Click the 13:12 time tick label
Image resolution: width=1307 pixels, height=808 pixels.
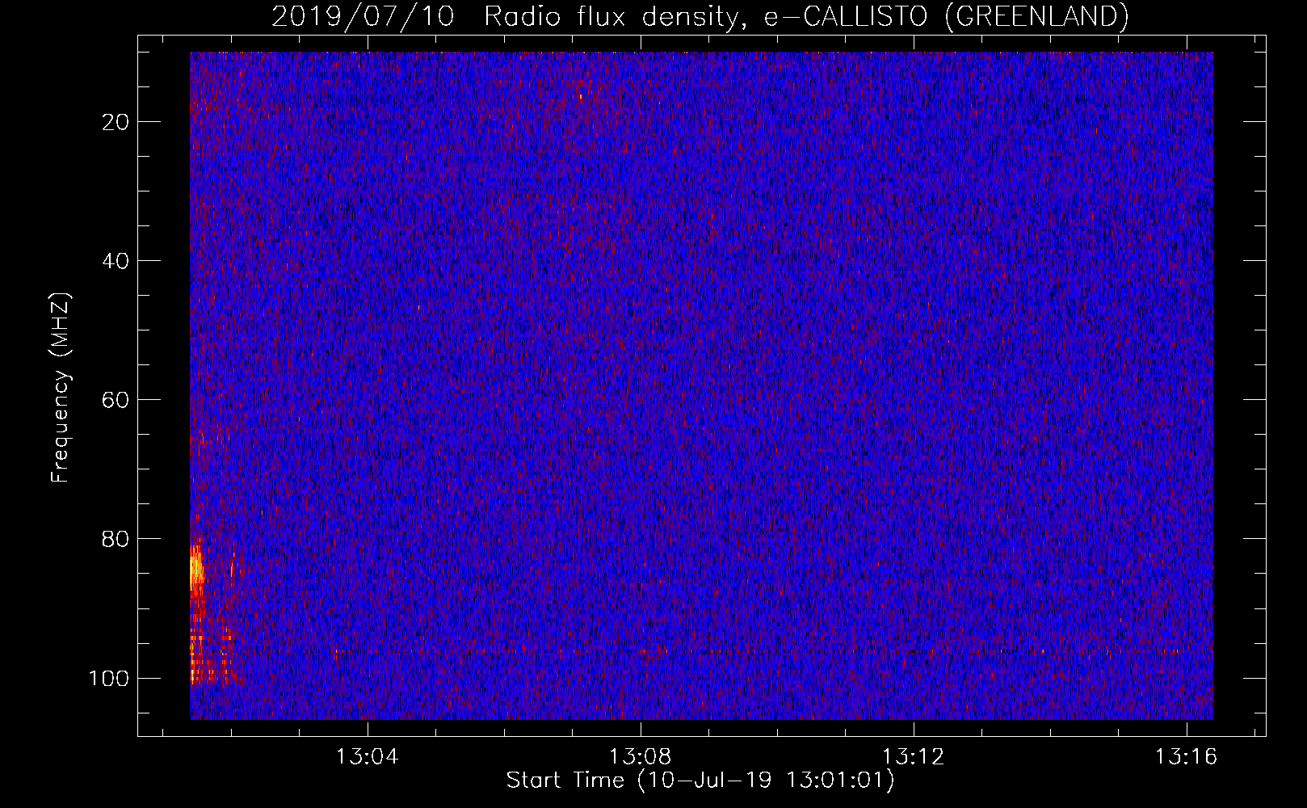pos(914,757)
